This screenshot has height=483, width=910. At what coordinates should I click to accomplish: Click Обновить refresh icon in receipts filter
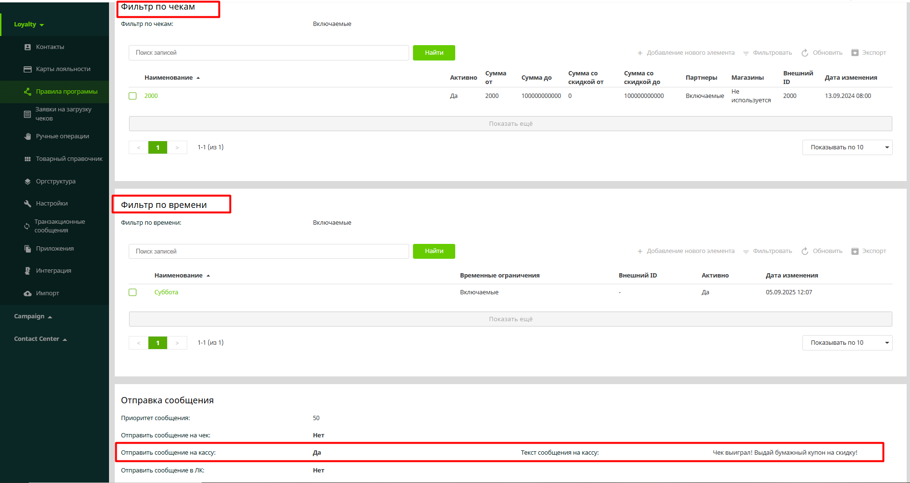805,53
